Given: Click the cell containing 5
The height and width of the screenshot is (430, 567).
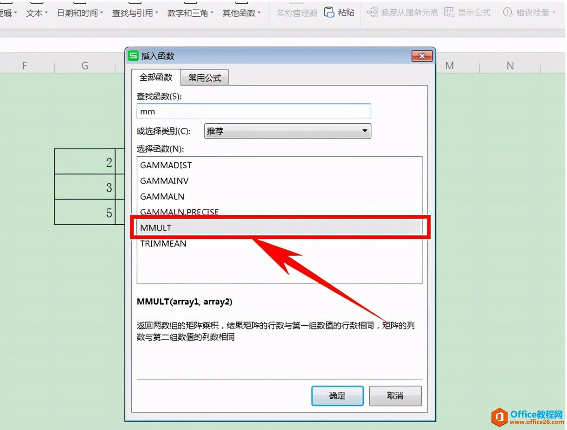Looking at the screenshot, I should [x=84, y=212].
